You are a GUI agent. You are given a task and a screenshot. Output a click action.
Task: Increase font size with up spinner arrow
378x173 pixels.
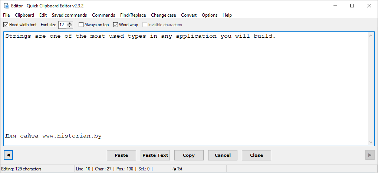click(69, 23)
